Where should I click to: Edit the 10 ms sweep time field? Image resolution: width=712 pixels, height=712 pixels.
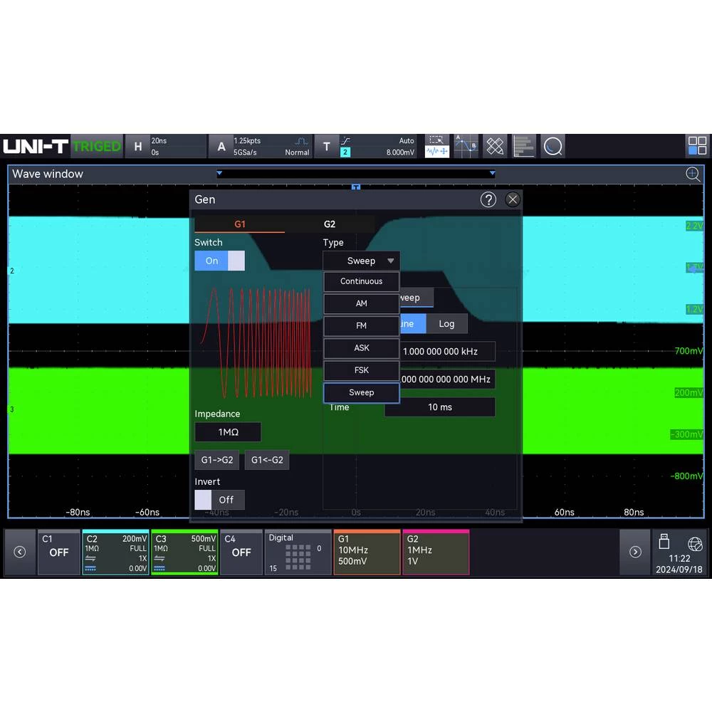(440, 407)
